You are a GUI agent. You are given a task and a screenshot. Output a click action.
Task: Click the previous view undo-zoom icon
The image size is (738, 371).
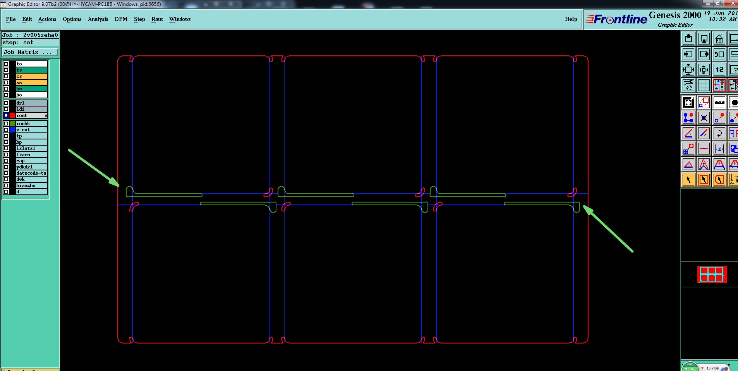pos(719,54)
